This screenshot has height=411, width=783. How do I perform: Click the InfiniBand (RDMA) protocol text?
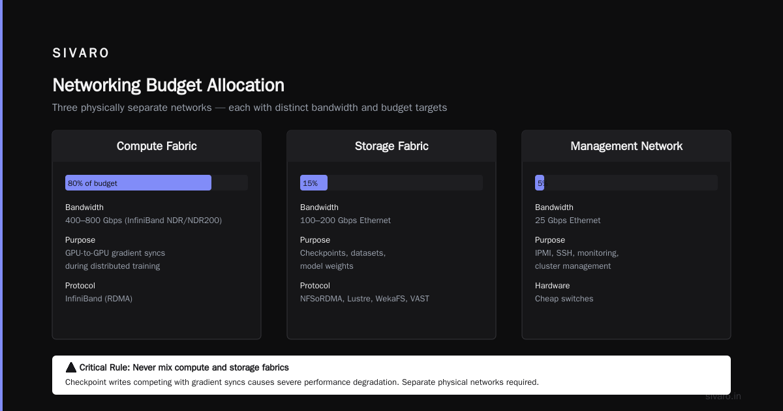(99, 299)
